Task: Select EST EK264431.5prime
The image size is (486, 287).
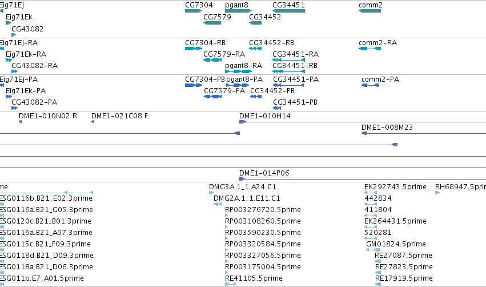Action: pyautogui.click(x=395, y=221)
